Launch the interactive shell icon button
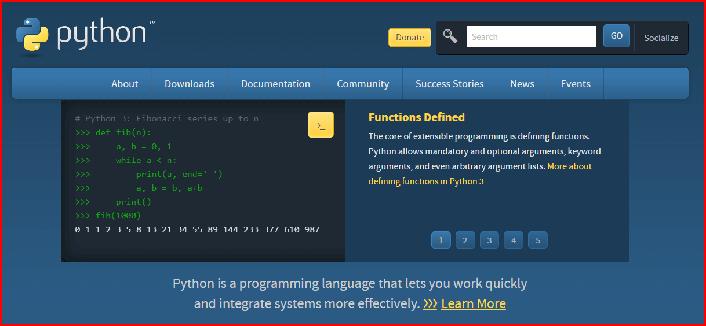The width and height of the screenshot is (706, 326). tap(321, 125)
